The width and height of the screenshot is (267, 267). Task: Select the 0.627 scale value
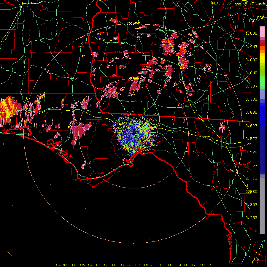point(251,126)
